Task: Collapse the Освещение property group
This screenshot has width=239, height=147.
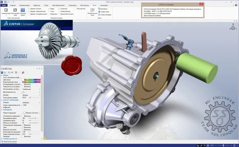Action: tap(2, 110)
